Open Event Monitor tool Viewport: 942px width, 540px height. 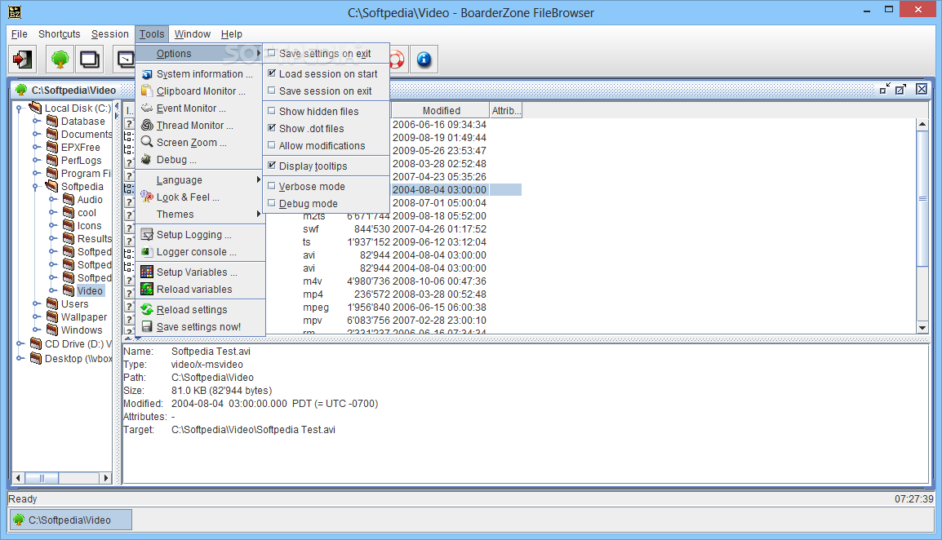(x=201, y=108)
